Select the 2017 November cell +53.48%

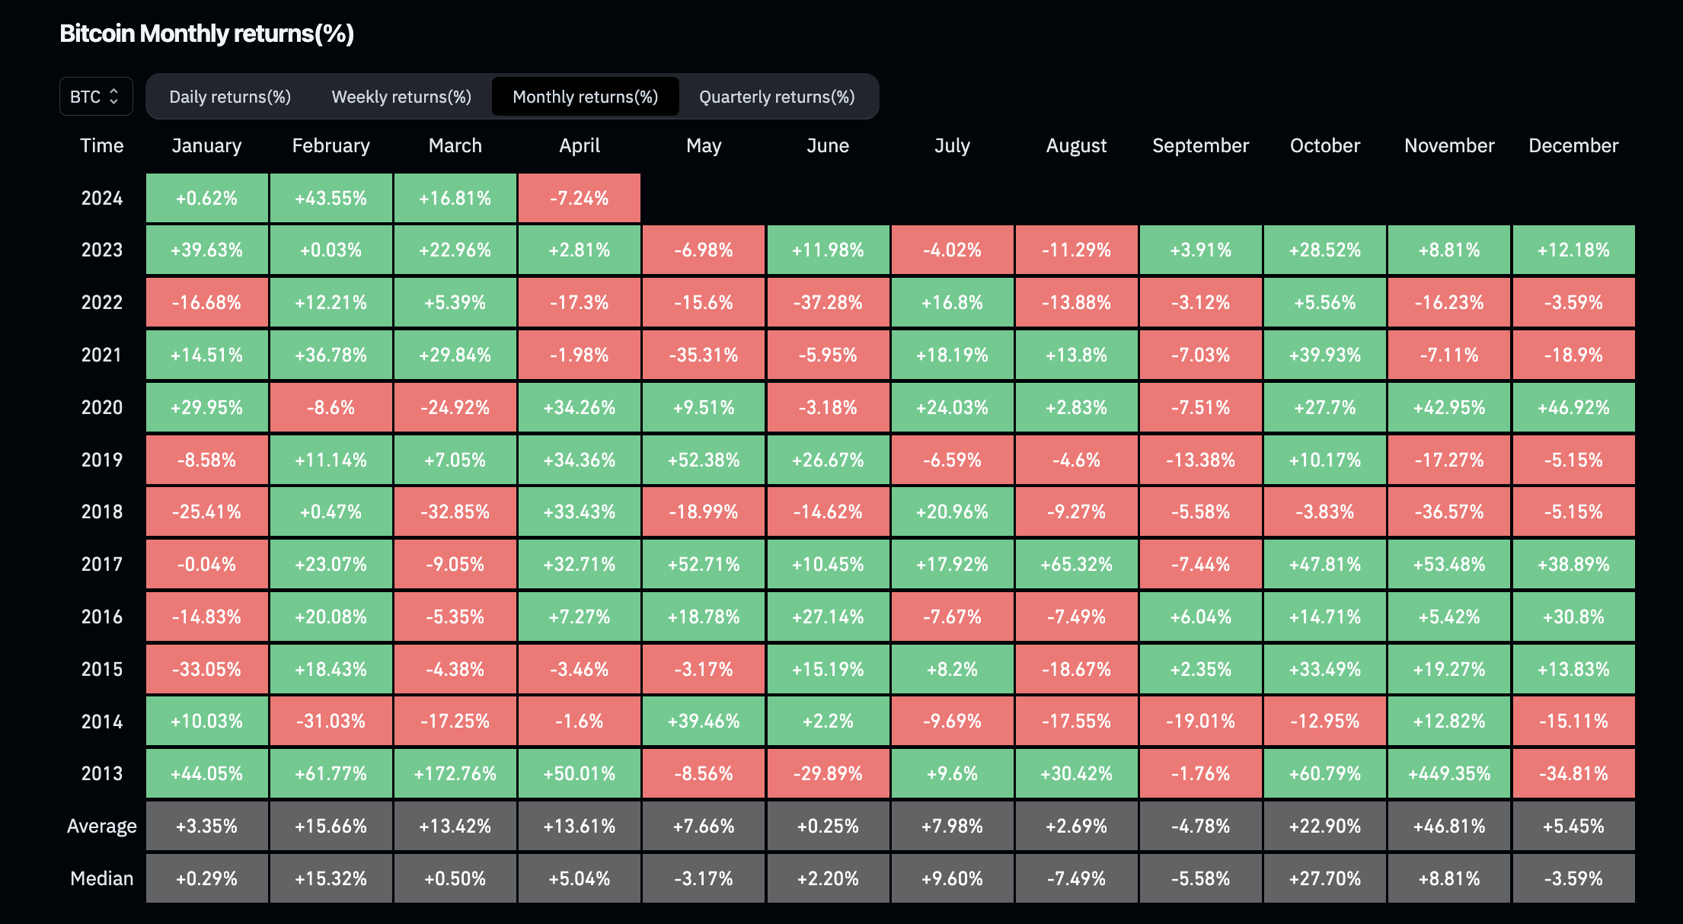1449,564
